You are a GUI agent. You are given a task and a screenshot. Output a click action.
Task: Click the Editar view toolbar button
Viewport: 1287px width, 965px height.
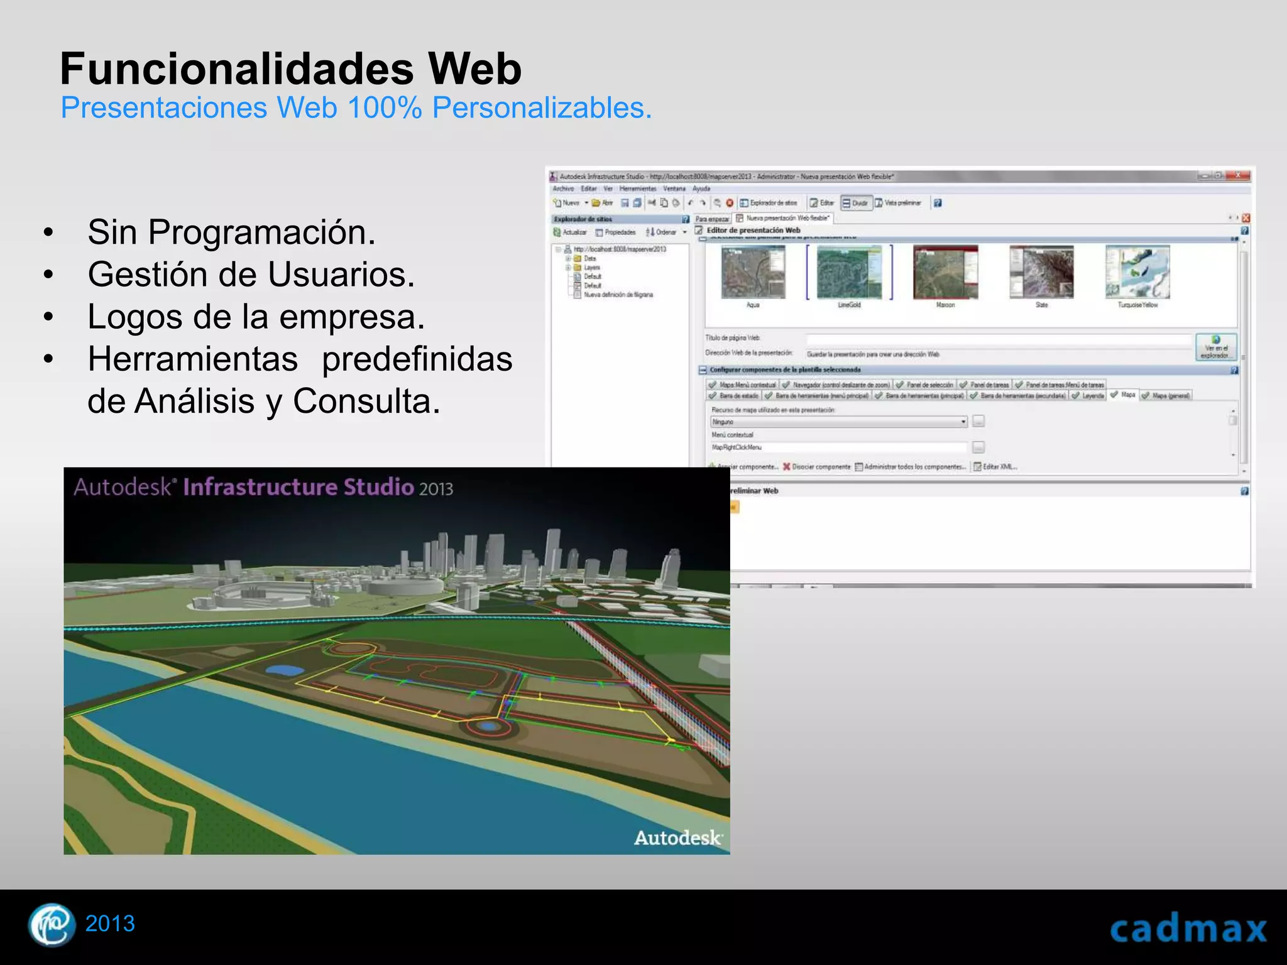822,203
